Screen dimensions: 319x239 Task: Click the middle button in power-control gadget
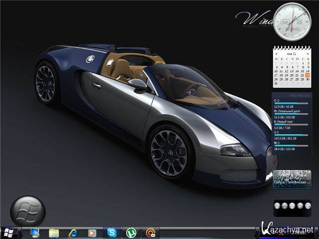pyautogui.click(x=292, y=206)
